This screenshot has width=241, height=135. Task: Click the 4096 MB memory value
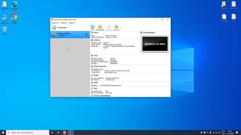pyautogui.click(x=106, y=43)
